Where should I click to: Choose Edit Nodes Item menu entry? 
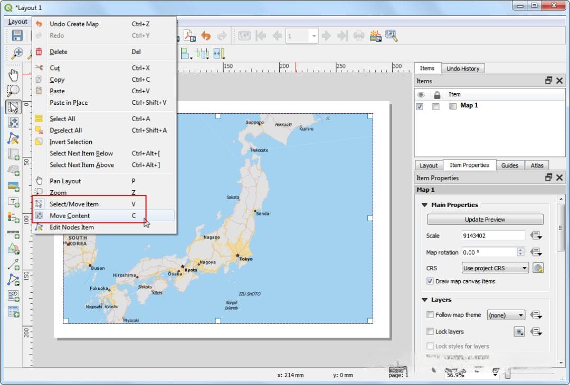click(104, 227)
